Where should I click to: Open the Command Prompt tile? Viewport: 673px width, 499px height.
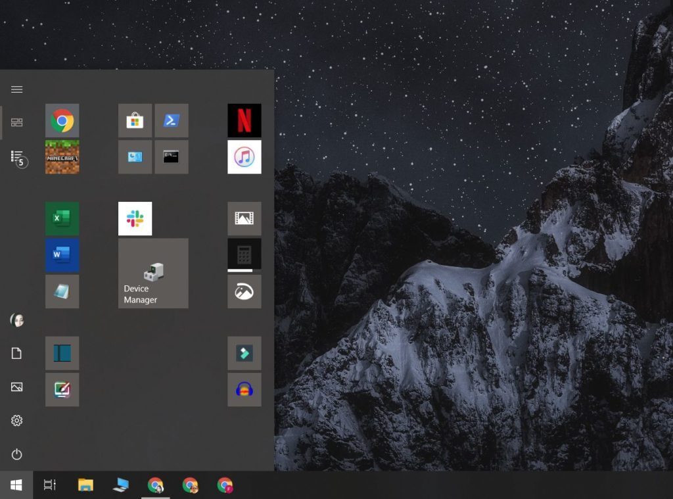(x=172, y=157)
